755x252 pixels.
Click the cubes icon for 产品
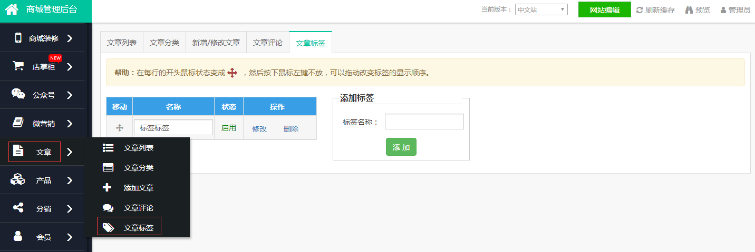click(18, 180)
